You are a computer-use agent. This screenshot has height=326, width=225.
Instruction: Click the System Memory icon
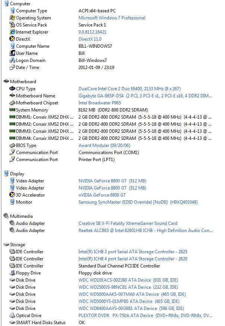(12, 110)
